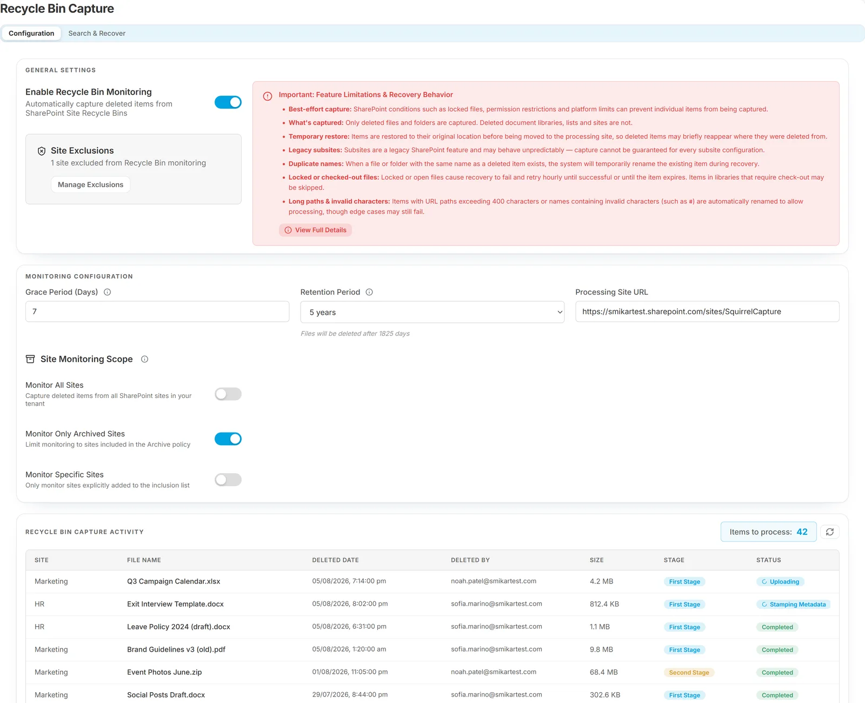Screen dimensions: 865x703
Task: Click the refresh activity icon button
Action: pyautogui.click(x=830, y=532)
